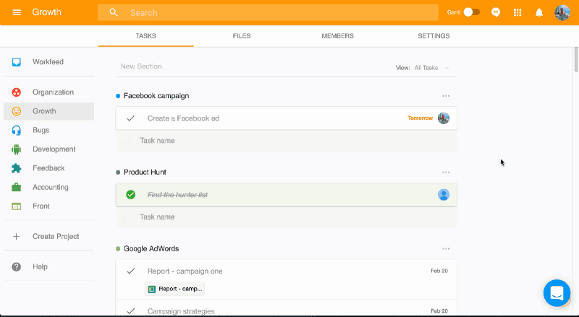The width and height of the screenshot is (579, 317).
Task: Click the Workfeed inbox icon
Action: tap(16, 62)
